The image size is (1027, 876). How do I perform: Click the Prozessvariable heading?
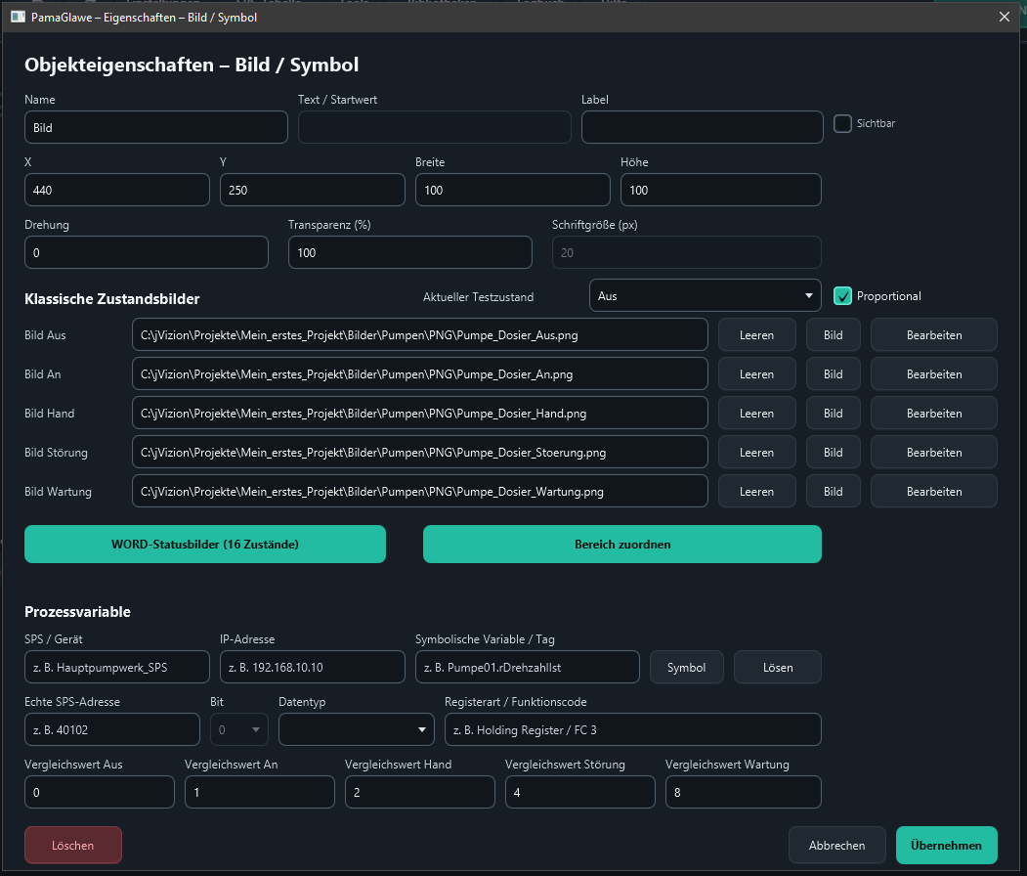77,612
